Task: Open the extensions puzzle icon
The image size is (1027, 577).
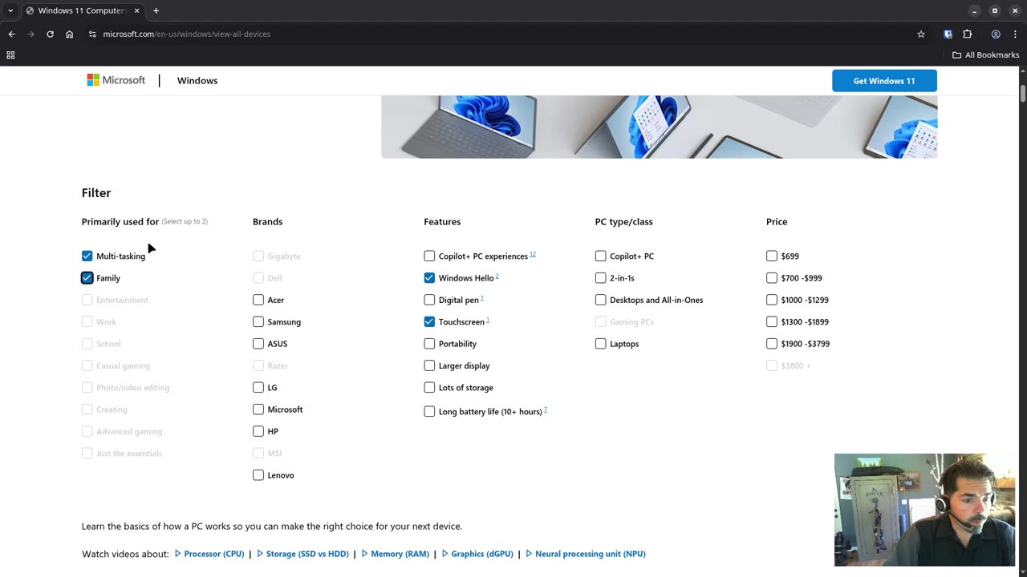Action: point(967,34)
